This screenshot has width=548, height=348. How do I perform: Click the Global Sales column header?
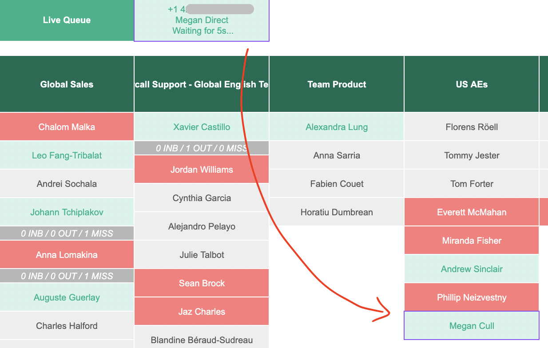pyautogui.click(x=67, y=84)
